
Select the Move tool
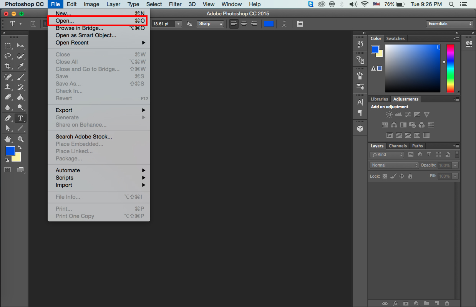21,46
